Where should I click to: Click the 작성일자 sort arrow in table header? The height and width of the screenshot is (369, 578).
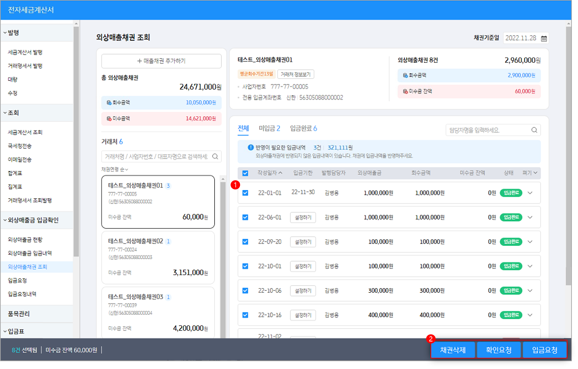point(280,173)
